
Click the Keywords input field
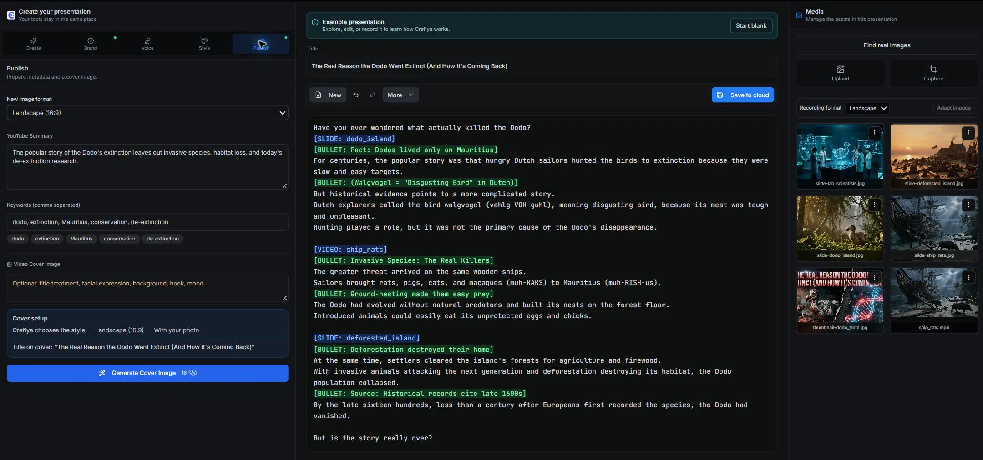tap(147, 222)
